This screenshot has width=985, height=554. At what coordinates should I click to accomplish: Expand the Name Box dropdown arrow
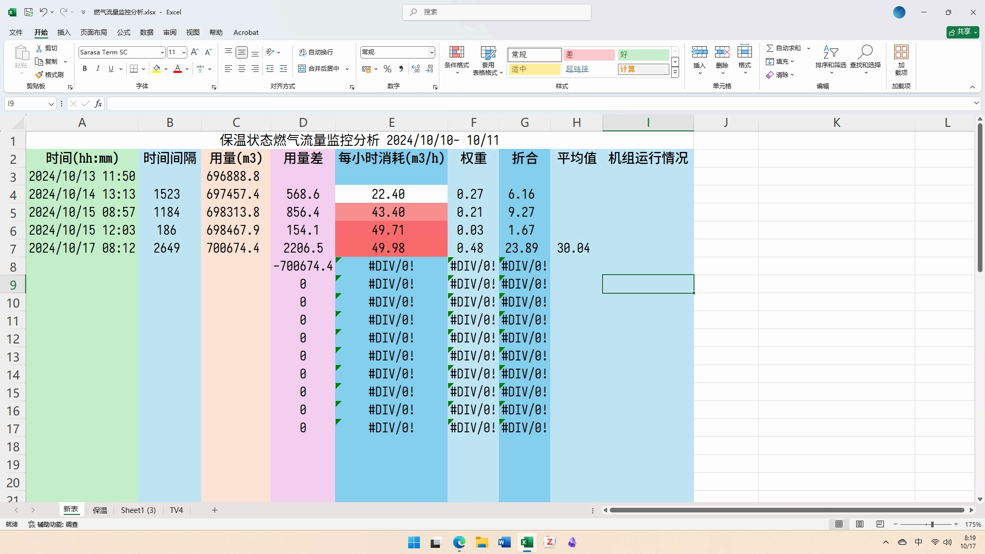pyautogui.click(x=51, y=104)
